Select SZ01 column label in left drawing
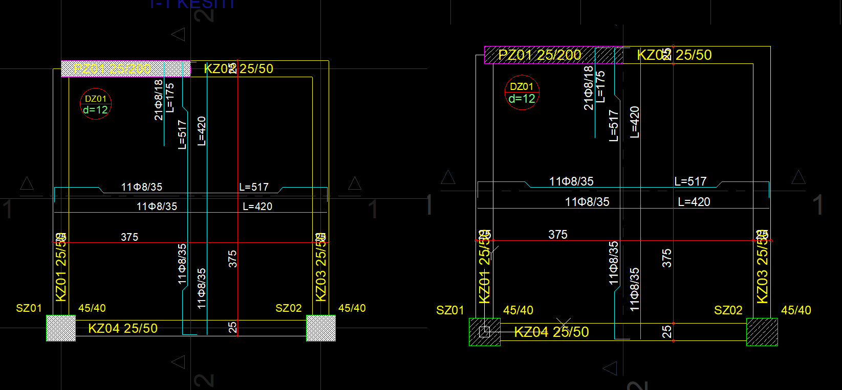This screenshot has height=390, width=842. pos(29,308)
